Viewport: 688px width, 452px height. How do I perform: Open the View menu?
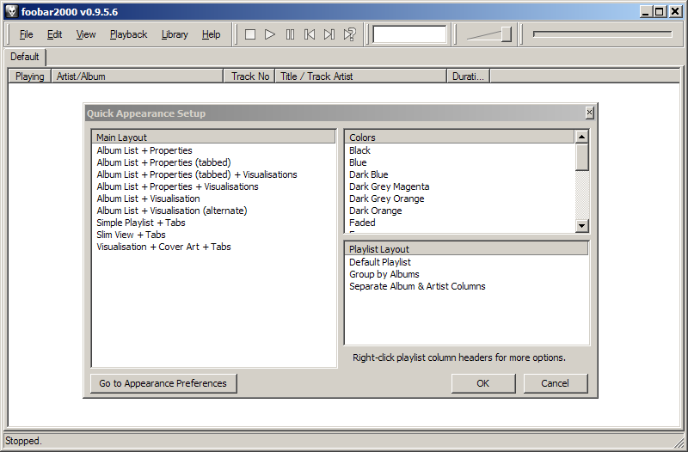tap(86, 34)
